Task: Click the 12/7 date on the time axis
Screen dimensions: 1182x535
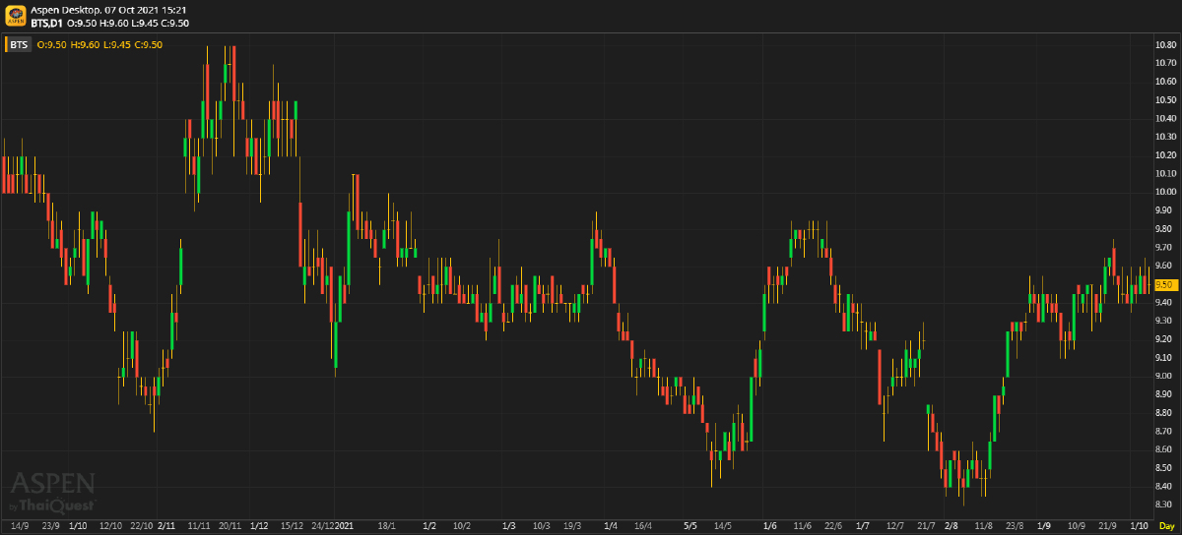Action: pos(895,526)
